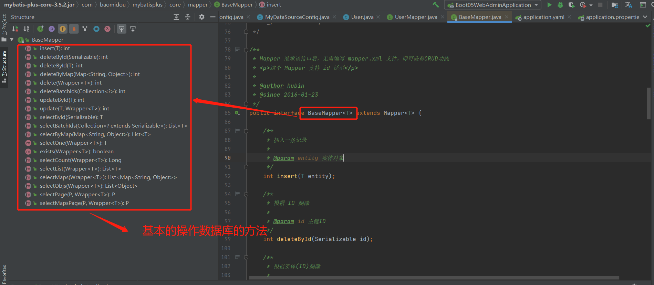The image size is (654, 285).
Task: Select insert(T): int in Structure
Action: click(55, 48)
